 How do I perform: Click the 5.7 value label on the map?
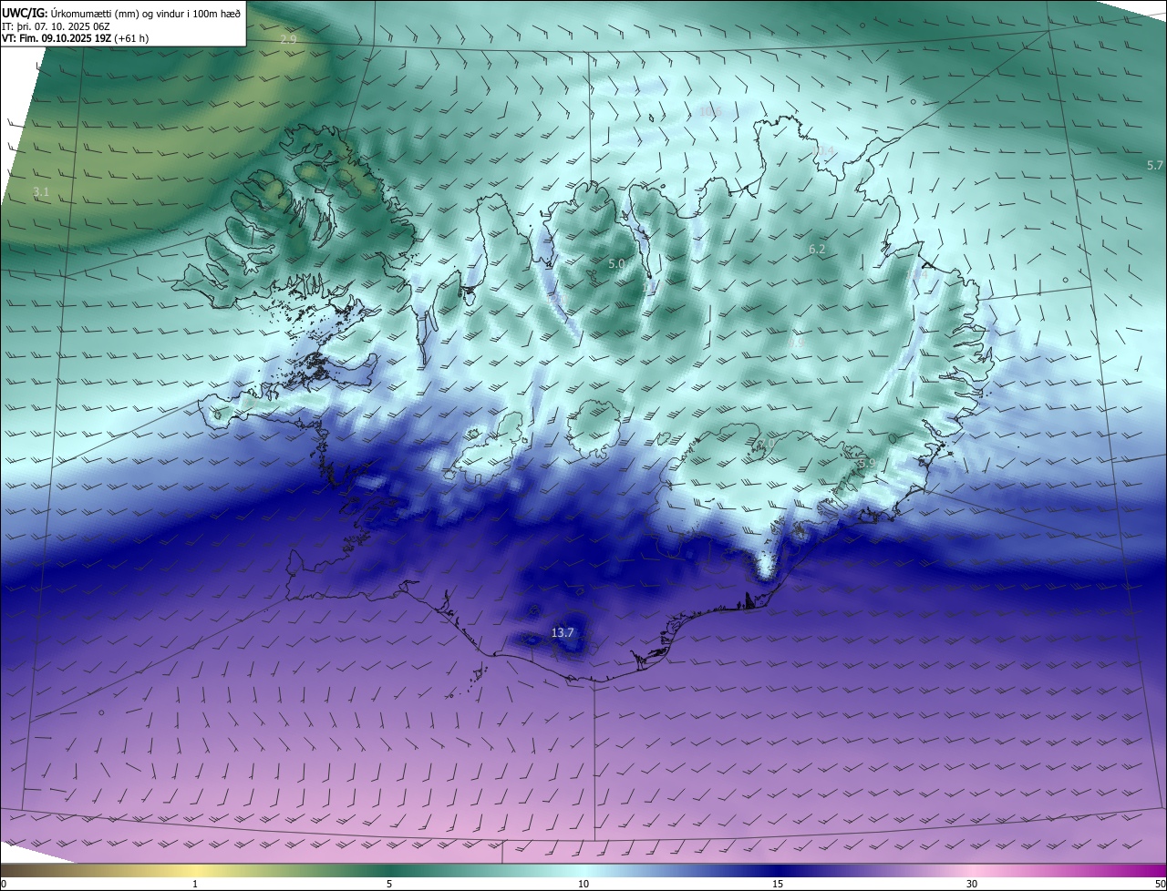(1154, 165)
